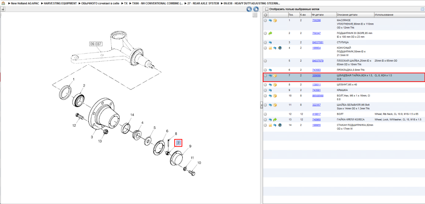This screenshot has width=425, height=204.
Task: Open the 09.037 reference label in diagram
Action: coord(95,44)
